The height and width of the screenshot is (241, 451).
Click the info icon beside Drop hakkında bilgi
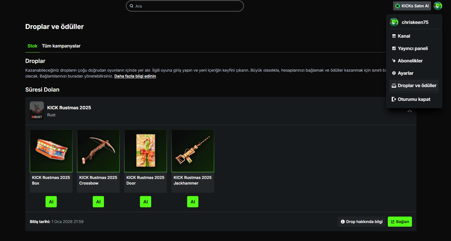[343, 222]
